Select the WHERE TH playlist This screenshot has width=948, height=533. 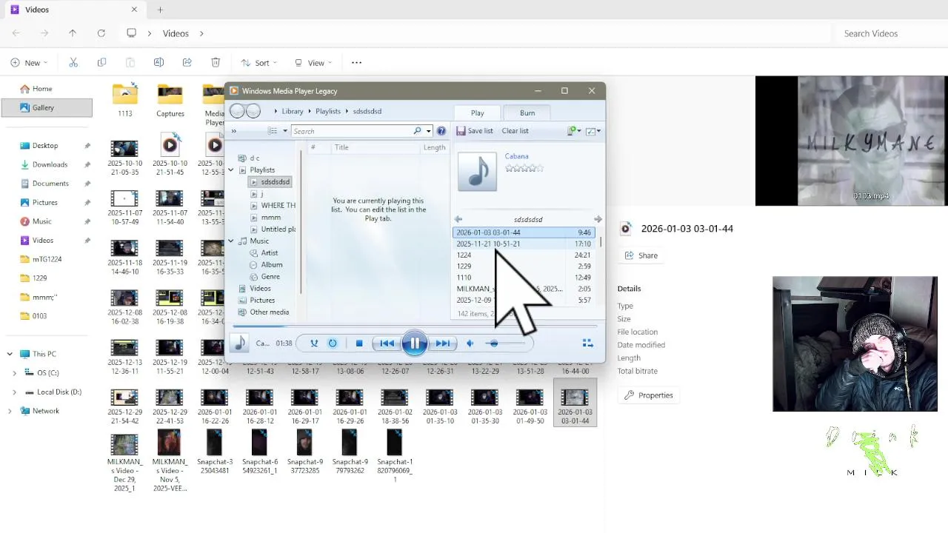coord(273,206)
